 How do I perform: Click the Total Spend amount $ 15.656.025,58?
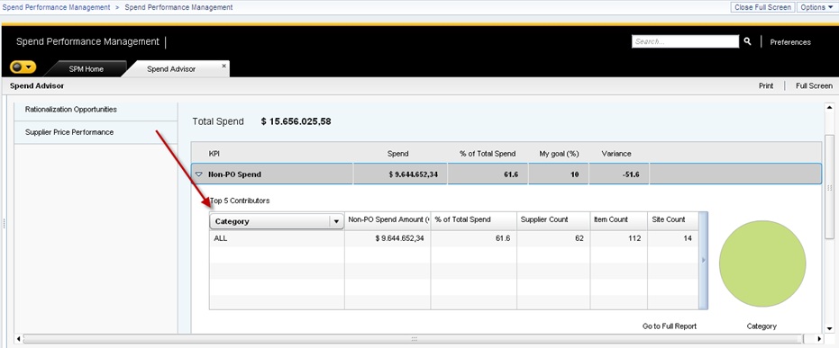click(x=296, y=121)
